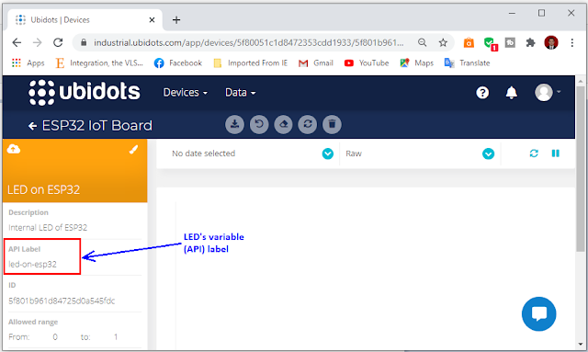Click the address bar URL
The height and width of the screenshot is (352, 588).
[249, 43]
